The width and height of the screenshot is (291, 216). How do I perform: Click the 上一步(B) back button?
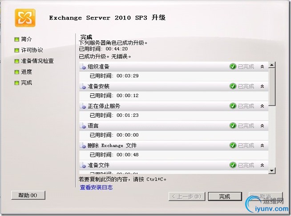click(187, 196)
